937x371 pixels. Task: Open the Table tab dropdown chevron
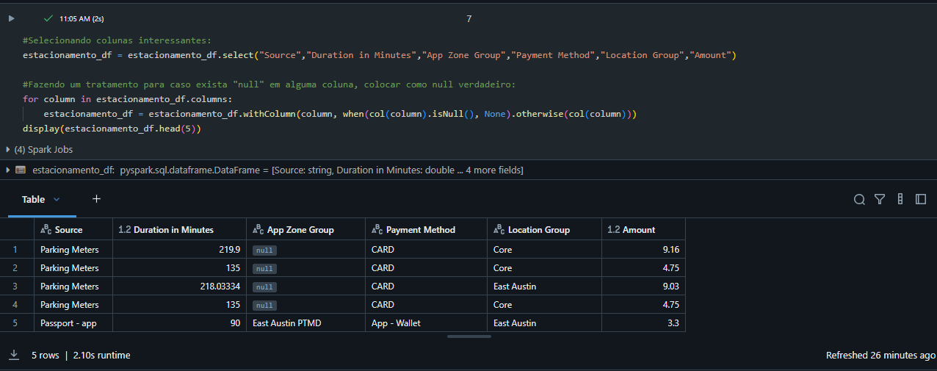pos(57,199)
